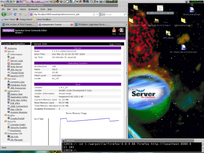Switch to WebSphere Application Server tab

tap(92, 24)
